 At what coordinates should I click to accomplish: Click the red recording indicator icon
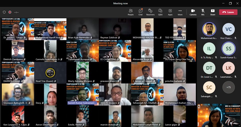tap(10, 12)
